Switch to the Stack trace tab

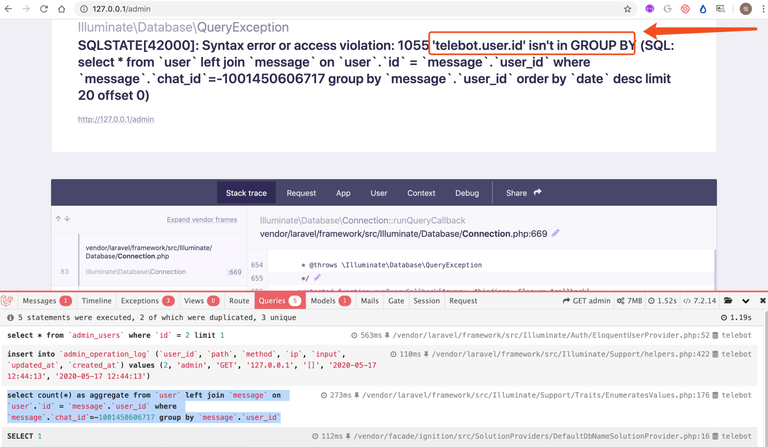point(246,193)
